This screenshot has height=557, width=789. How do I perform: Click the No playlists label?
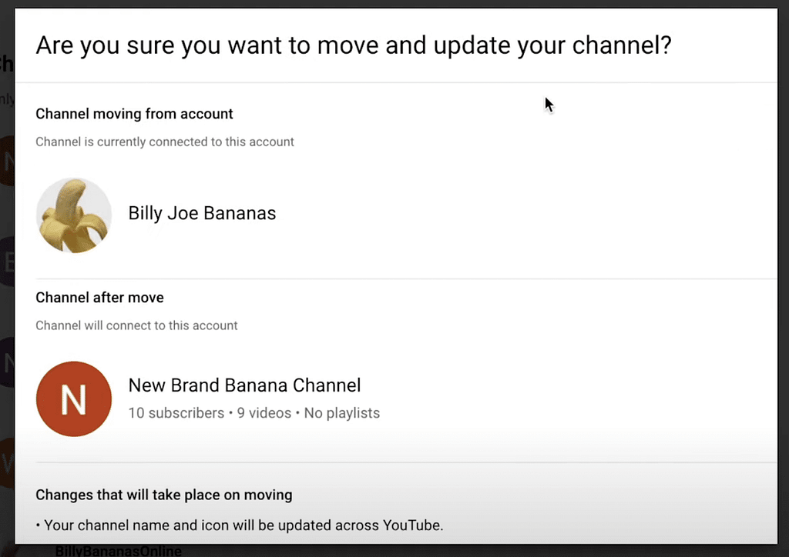(x=341, y=413)
